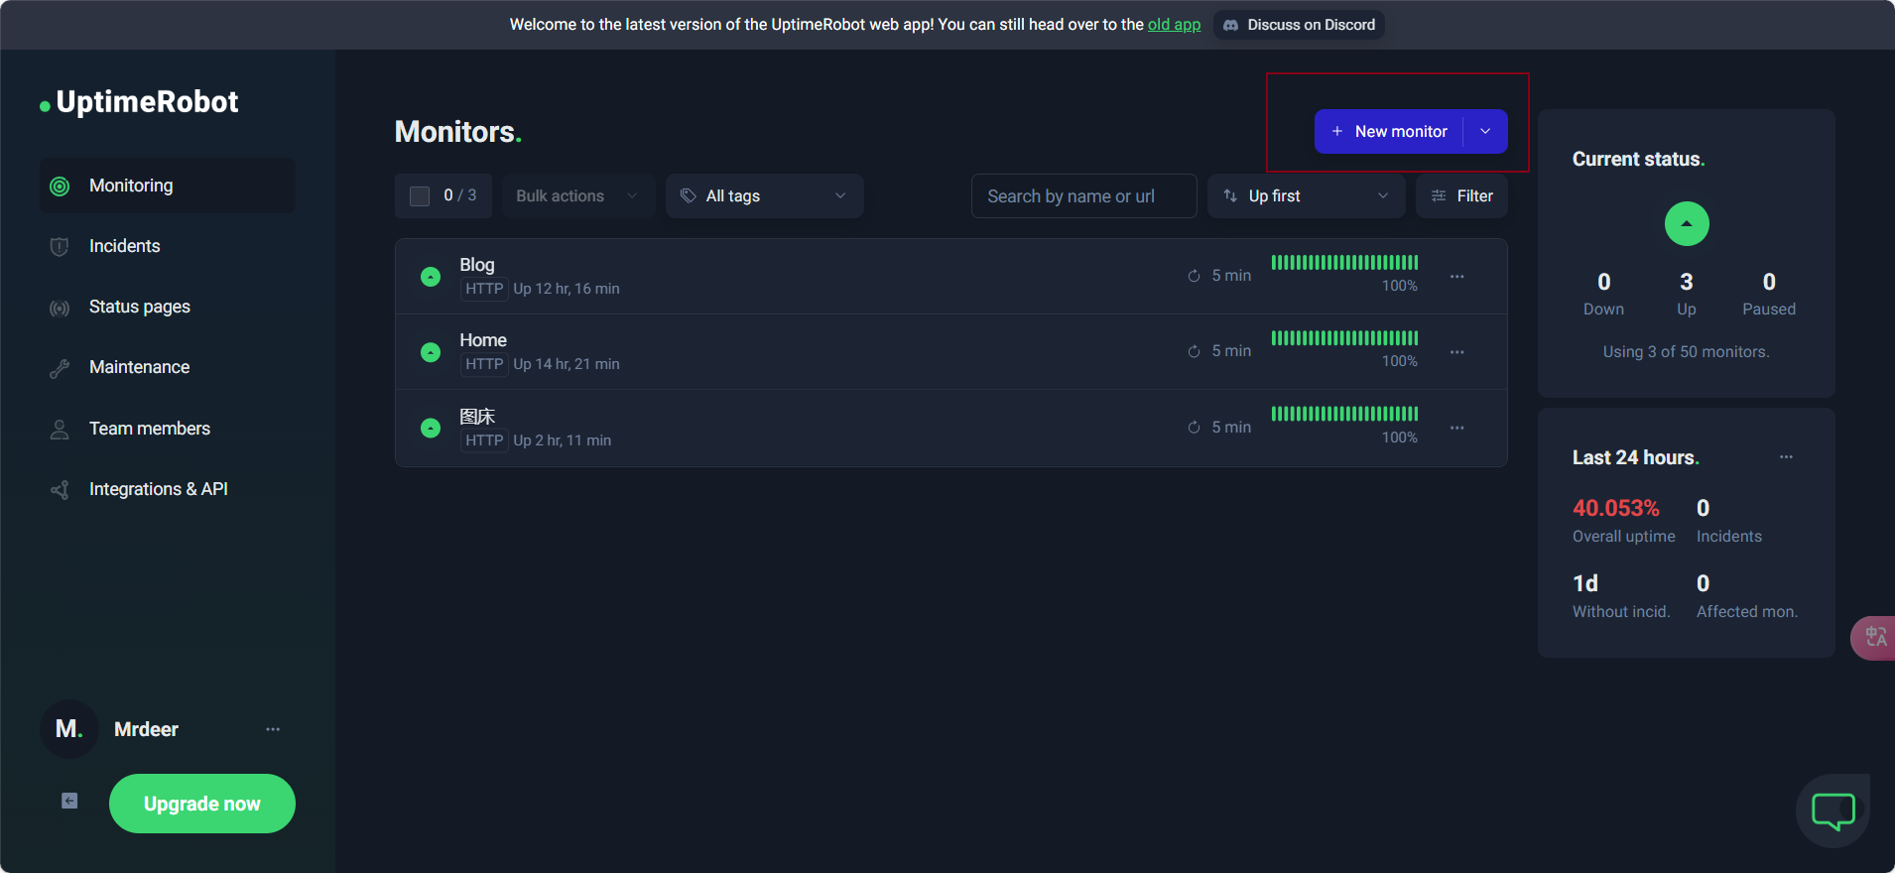Open the Home monitor's three-dot menu
This screenshot has height=873, width=1895.
coord(1456,352)
